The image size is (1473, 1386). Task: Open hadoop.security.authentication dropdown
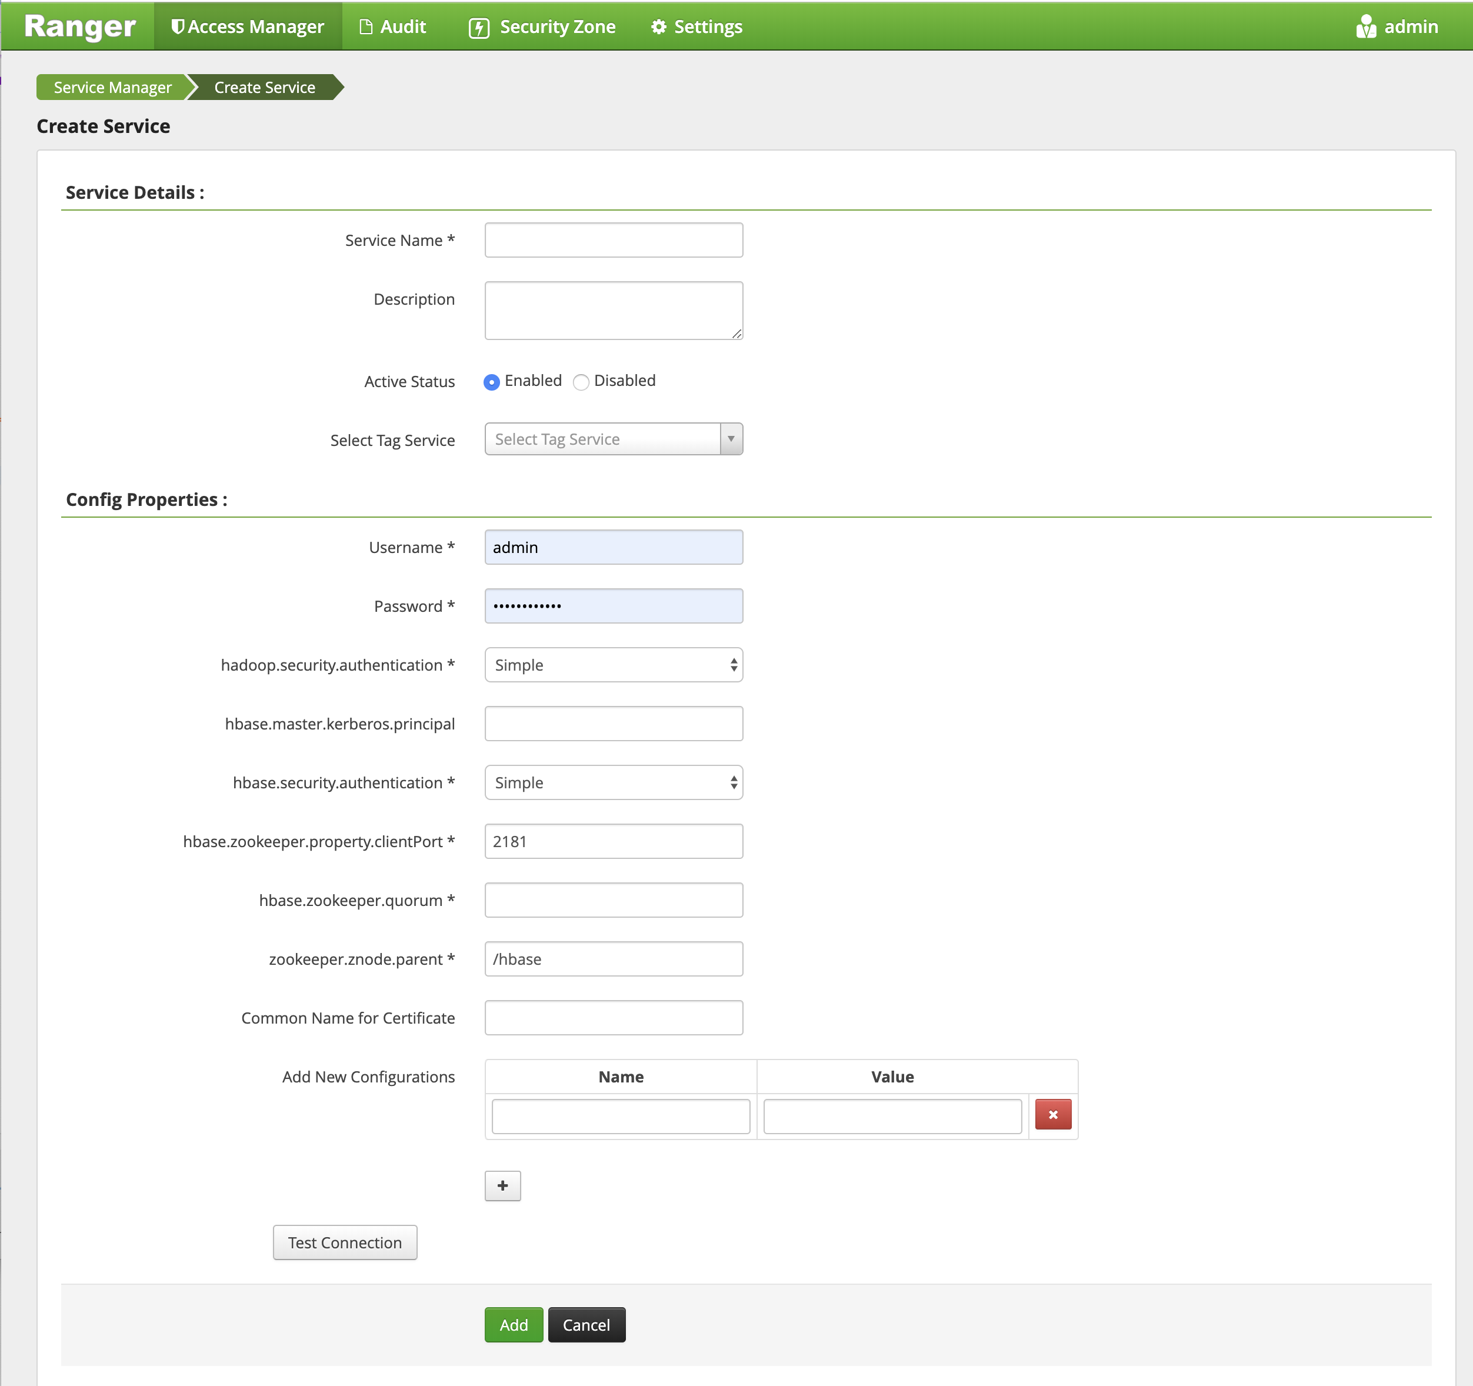[614, 665]
